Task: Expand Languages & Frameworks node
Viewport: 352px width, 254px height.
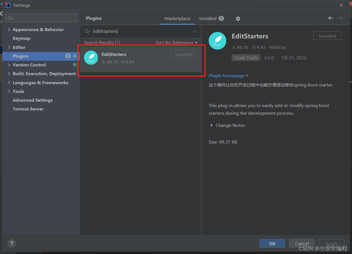Action: click(9, 83)
